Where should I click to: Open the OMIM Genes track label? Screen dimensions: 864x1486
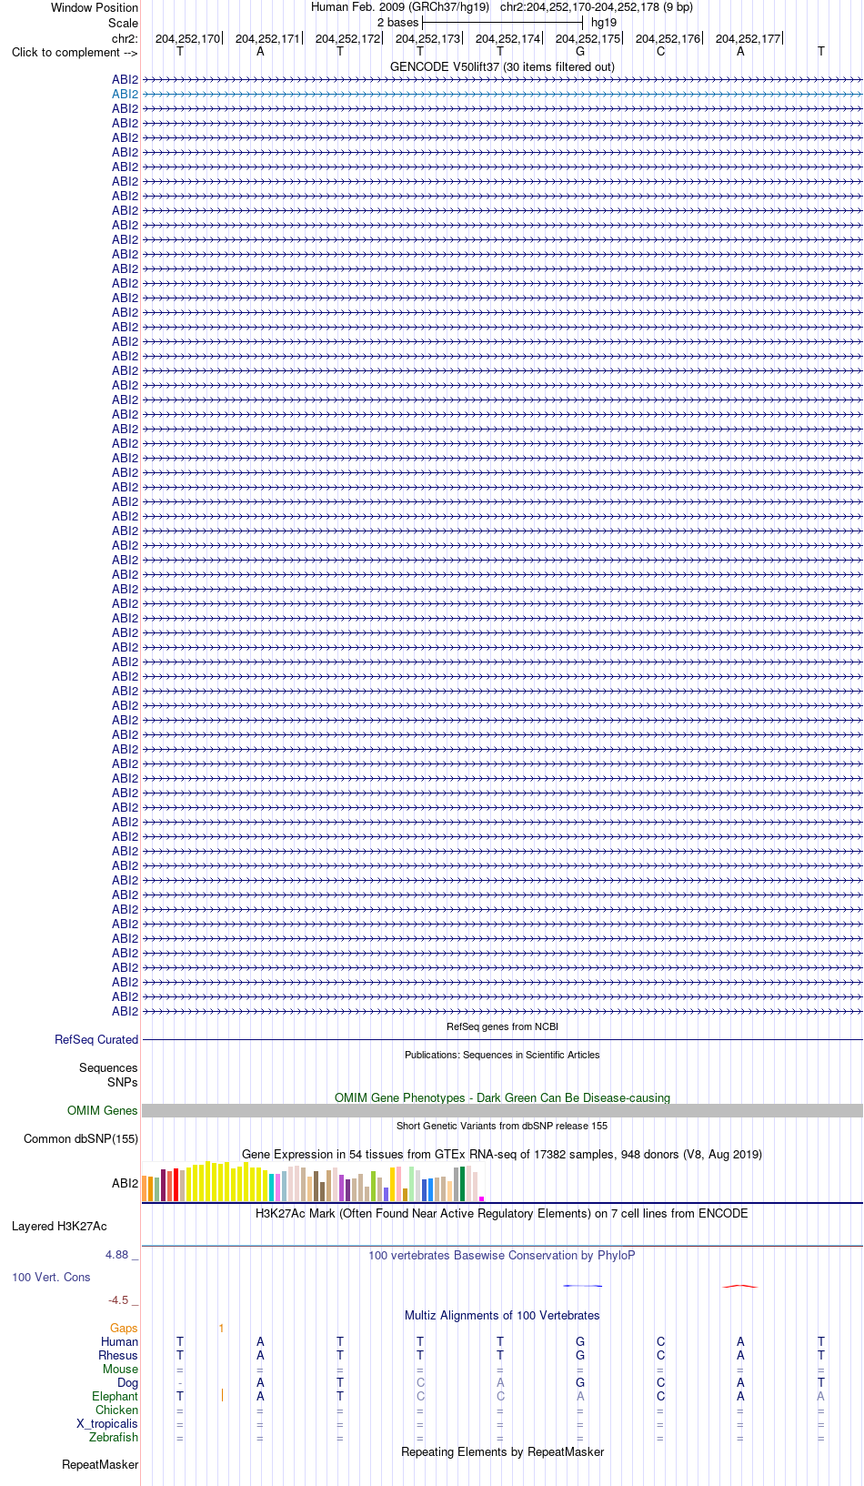(103, 1110)
